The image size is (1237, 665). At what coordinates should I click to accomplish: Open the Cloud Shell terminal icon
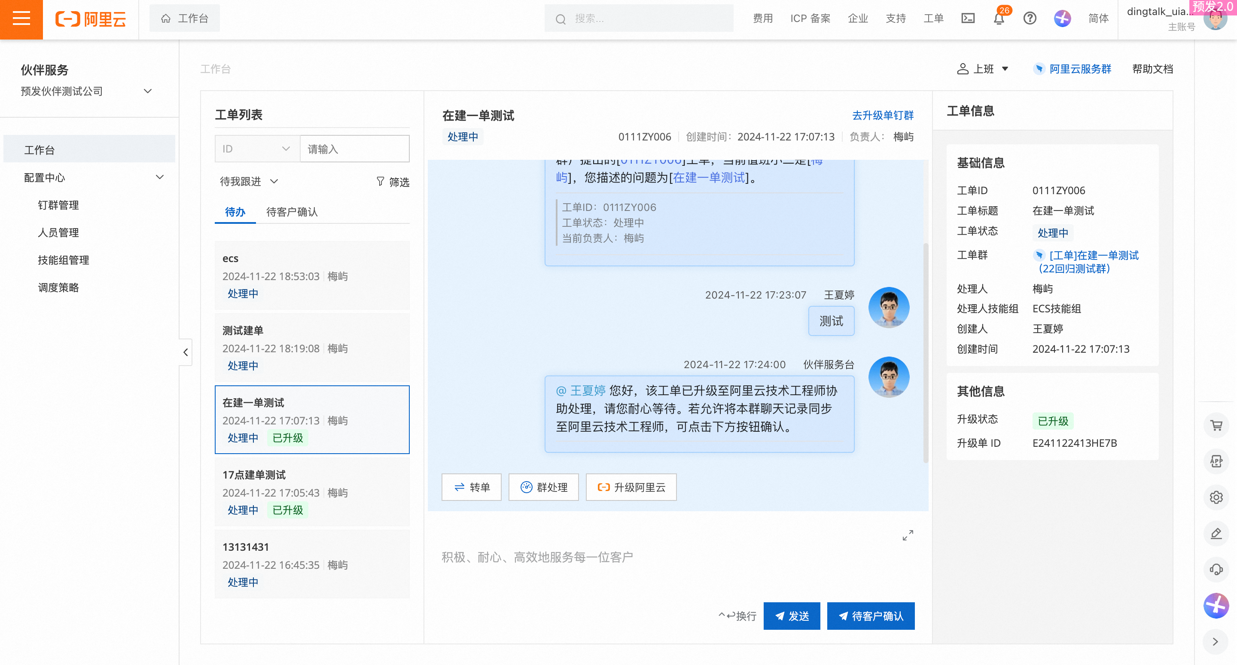968,19
